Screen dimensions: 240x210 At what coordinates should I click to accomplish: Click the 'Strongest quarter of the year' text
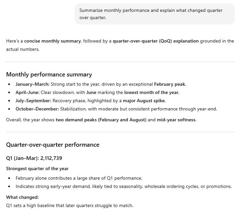37,169
